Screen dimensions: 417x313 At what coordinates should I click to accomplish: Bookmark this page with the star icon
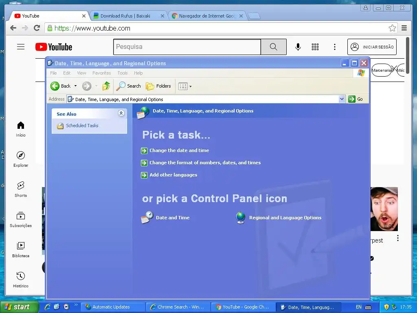point(392,28)
